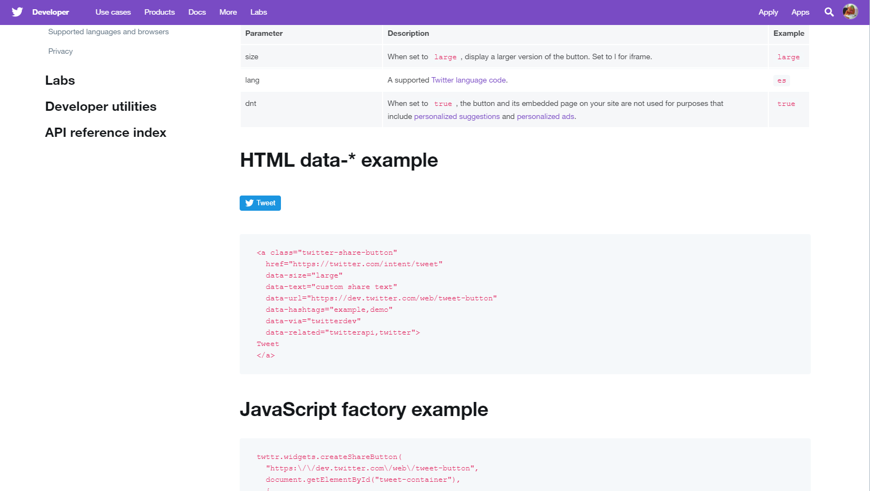Click the data-url code line
870x491 pixels.
[381, 298]
